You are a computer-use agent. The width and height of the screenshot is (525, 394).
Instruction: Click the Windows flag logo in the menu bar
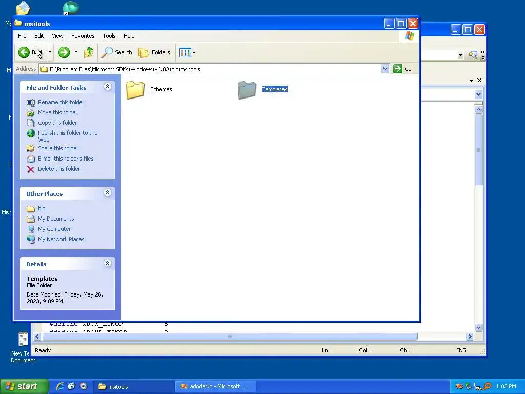click(x=410, y=36)
